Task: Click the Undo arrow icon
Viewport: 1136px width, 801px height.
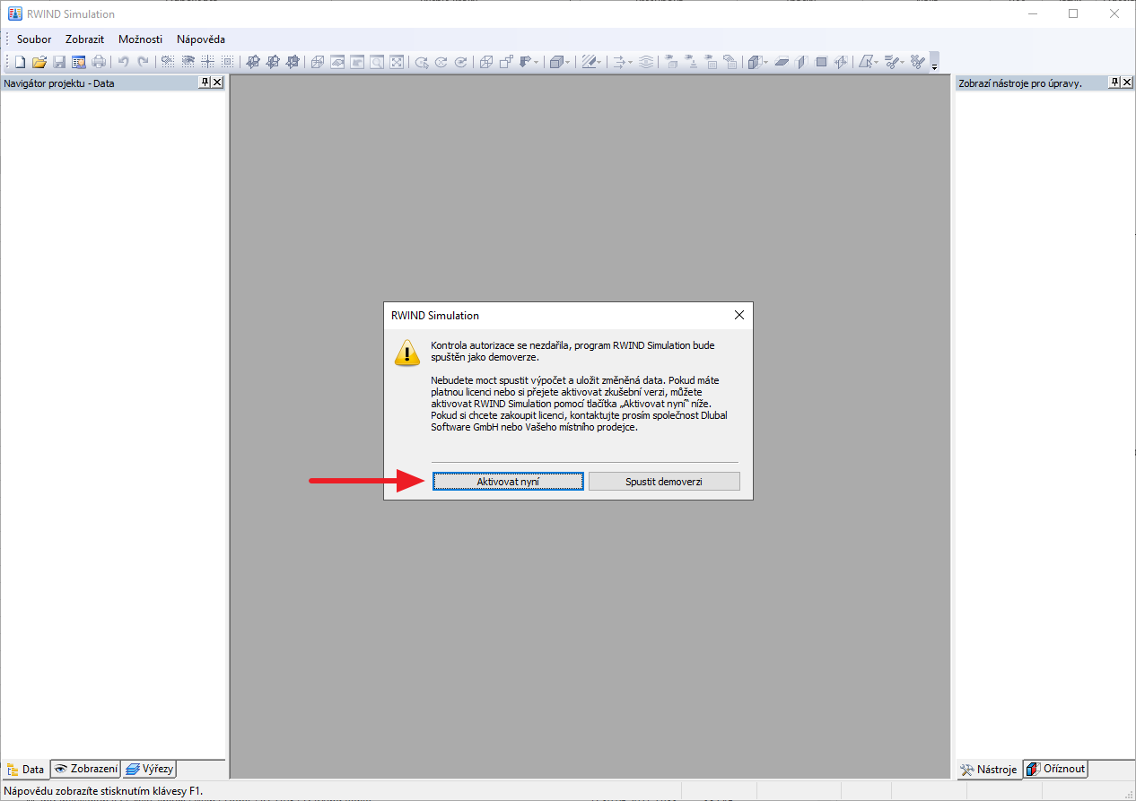Action: coord(123,62)
